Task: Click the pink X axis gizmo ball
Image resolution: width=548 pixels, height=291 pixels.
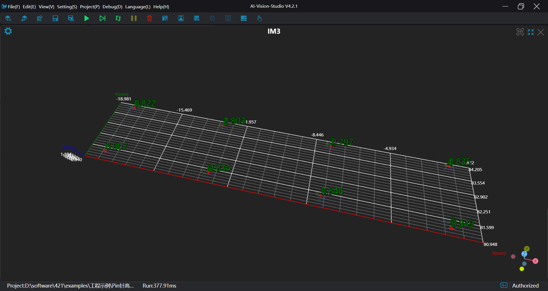Action: pos(535,261)
